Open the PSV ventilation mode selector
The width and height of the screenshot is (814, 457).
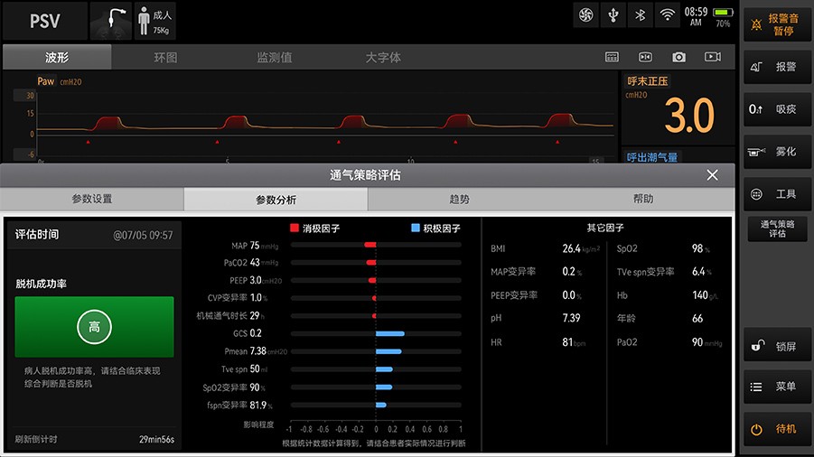coord(44,22)
